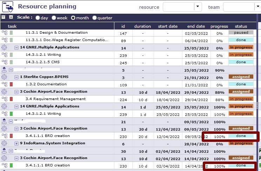Select the week scale radio button
Viewport: 261px width, 171px height.
click(54, 18)
